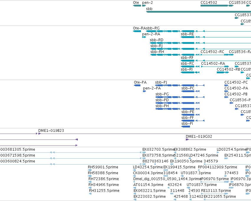Viewport: 251px width, 201px height.
Task: Select the Dmel_dig_001550_0590_1464.3prime label
Action: point(167,179)
